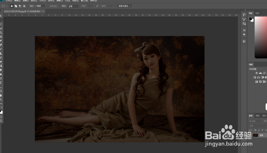Click the foreground color swatch in Color panel
Screen dimensions: 267x153
tap(250, 19)
